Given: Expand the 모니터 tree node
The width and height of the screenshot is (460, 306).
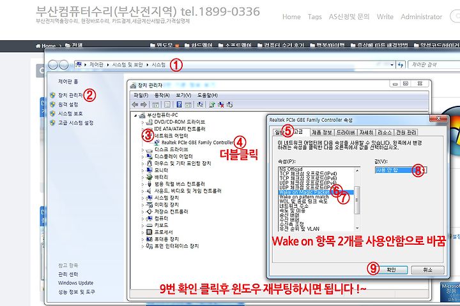Looking at the screenshot, I should coord(143,170).
